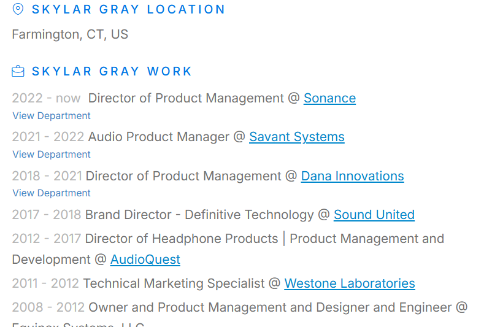Open the Sonance company link
This screenshot has height=327, width=492.
329,98
